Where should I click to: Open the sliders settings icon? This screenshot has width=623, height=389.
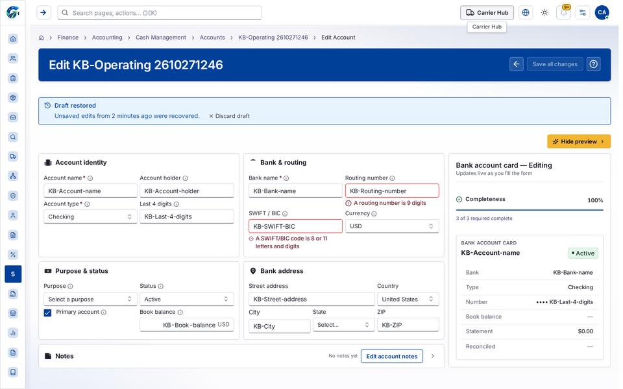[583, 13]
